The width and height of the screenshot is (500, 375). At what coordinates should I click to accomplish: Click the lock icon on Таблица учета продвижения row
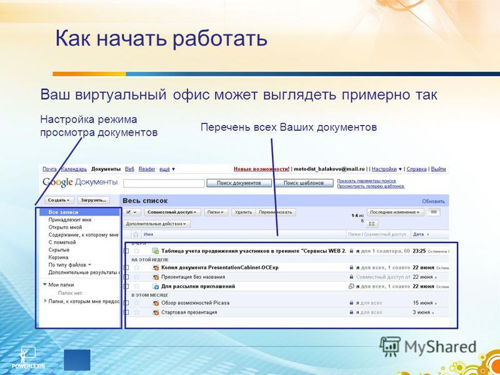click(x=351, y=251)
